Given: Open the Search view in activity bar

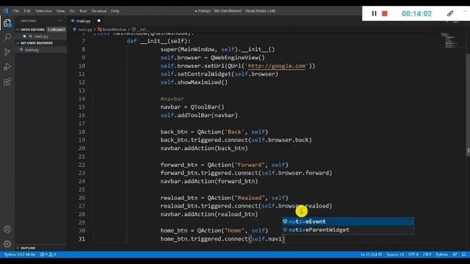Looking at the screenshot, I should pyautogui.click(x=7, y=37).
